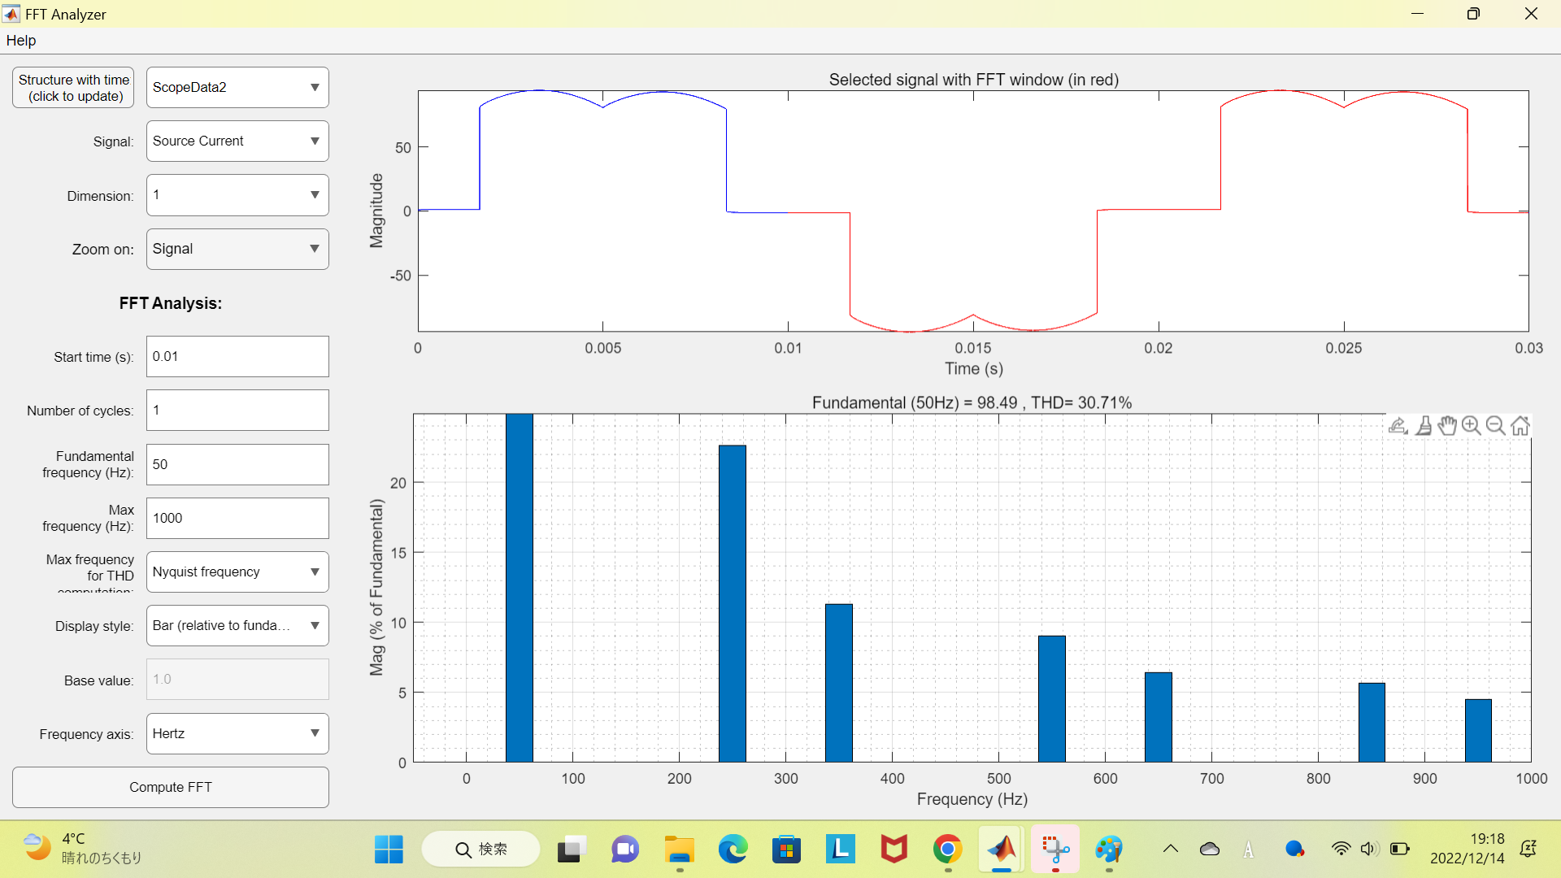Enable the pan hand tool

[1448, 426]
